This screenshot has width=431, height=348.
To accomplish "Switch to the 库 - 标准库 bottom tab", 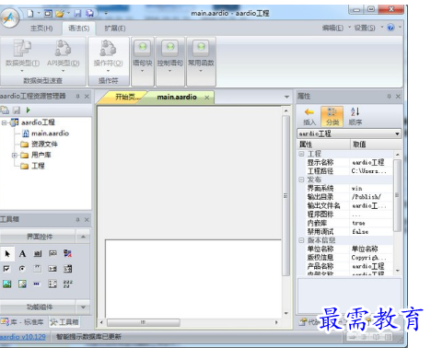I will 22,322.
